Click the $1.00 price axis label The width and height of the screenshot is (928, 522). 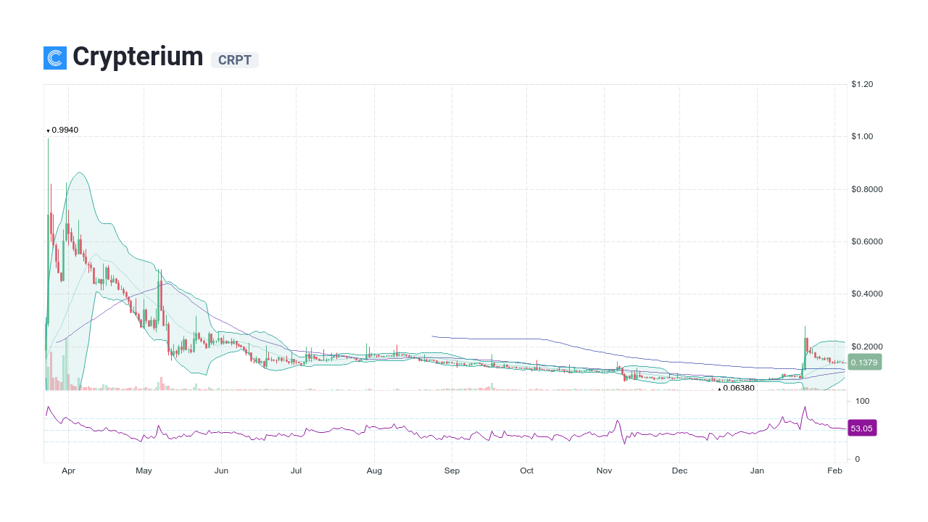(x=862, y=136)
